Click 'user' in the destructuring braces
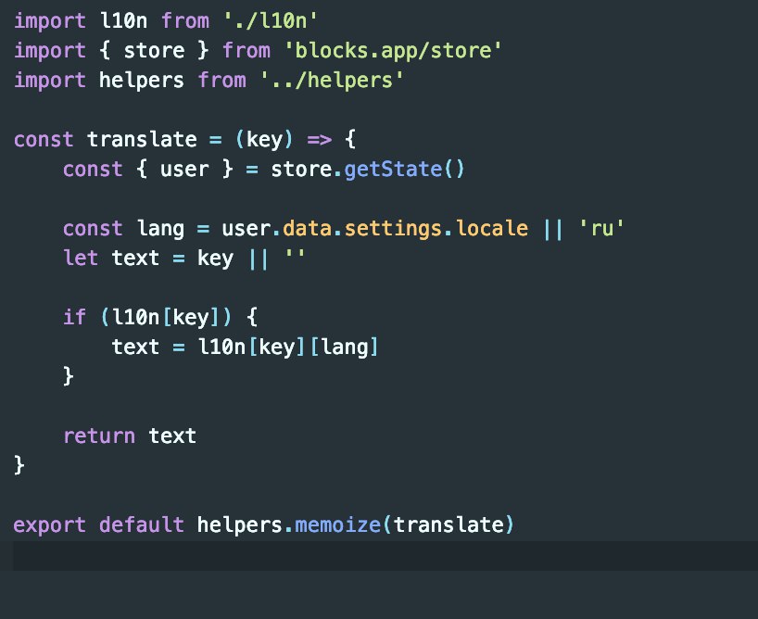 pos(184,170)
